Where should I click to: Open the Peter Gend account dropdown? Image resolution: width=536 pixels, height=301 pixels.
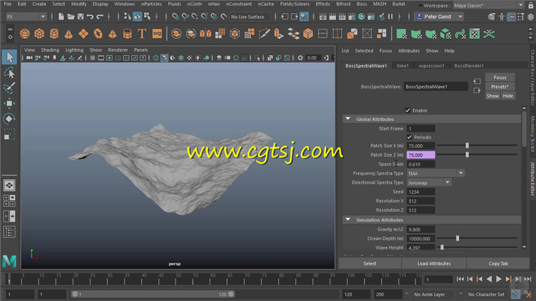coord(439,16)
